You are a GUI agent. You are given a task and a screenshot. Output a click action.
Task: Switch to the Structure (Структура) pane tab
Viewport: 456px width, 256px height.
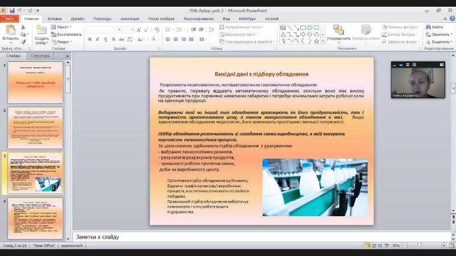(40, 56)
